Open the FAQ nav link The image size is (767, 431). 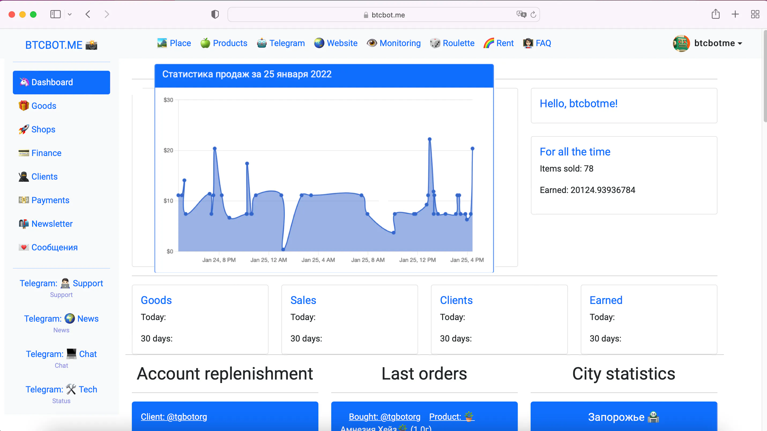point(537,43)
